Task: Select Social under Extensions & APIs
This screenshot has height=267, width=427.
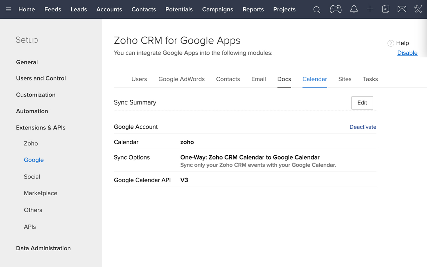Action: (32, 177)
